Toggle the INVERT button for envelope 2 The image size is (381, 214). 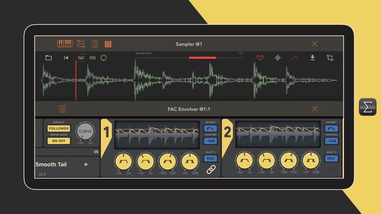[331, 128]
